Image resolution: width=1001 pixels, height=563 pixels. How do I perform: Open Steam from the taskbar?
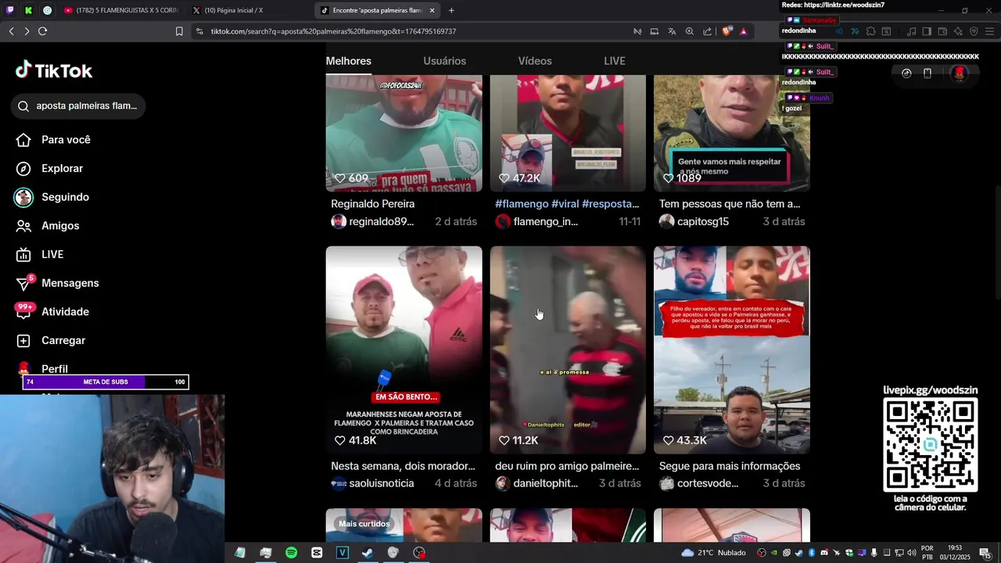(368, 553)
